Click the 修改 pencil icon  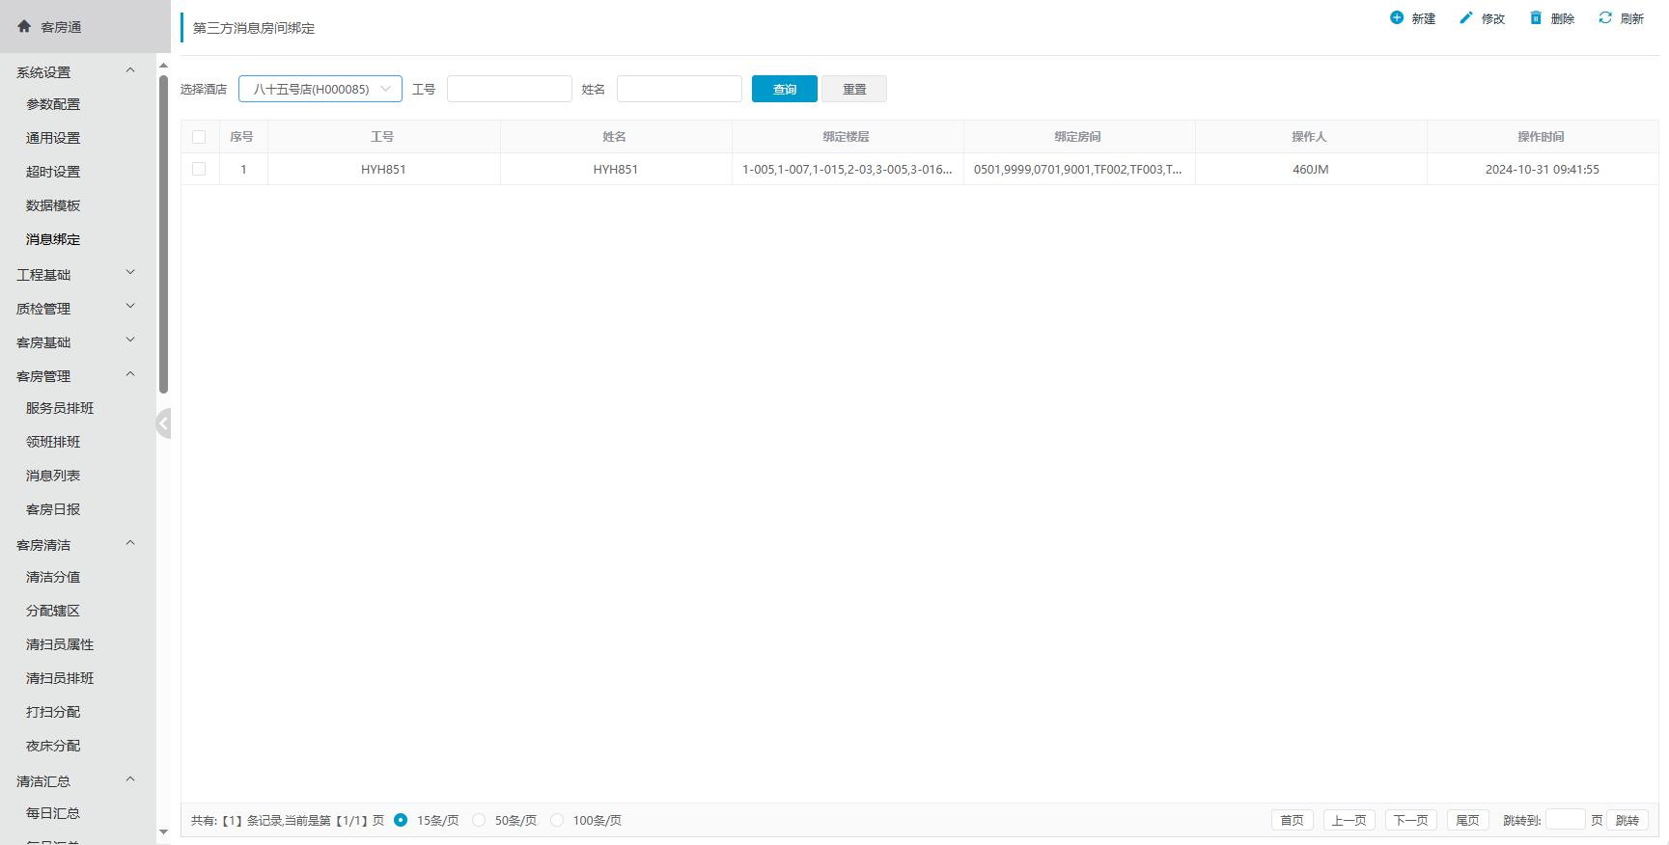tap(1466, 17)
